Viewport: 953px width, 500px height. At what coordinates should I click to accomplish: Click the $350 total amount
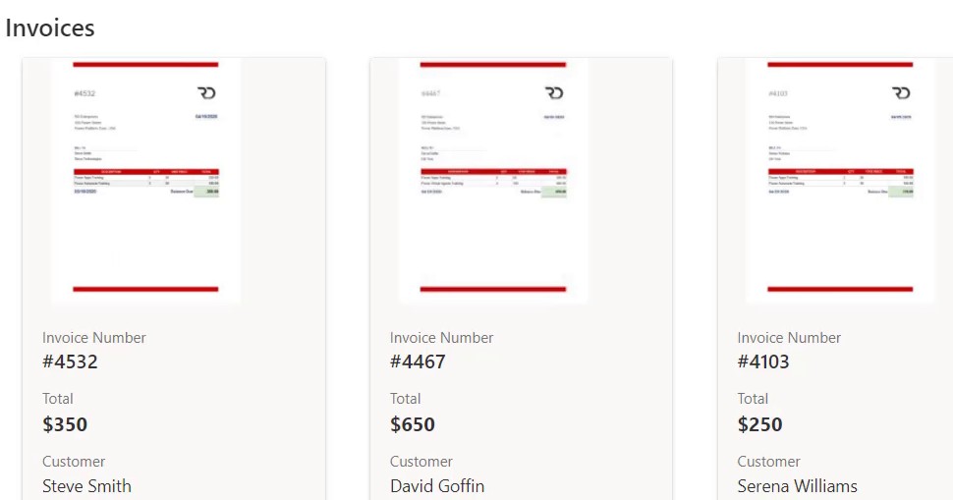point(65,424)
